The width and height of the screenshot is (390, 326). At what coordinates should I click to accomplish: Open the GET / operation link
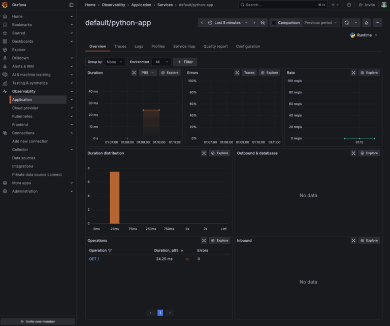click(x=94, y=259)
